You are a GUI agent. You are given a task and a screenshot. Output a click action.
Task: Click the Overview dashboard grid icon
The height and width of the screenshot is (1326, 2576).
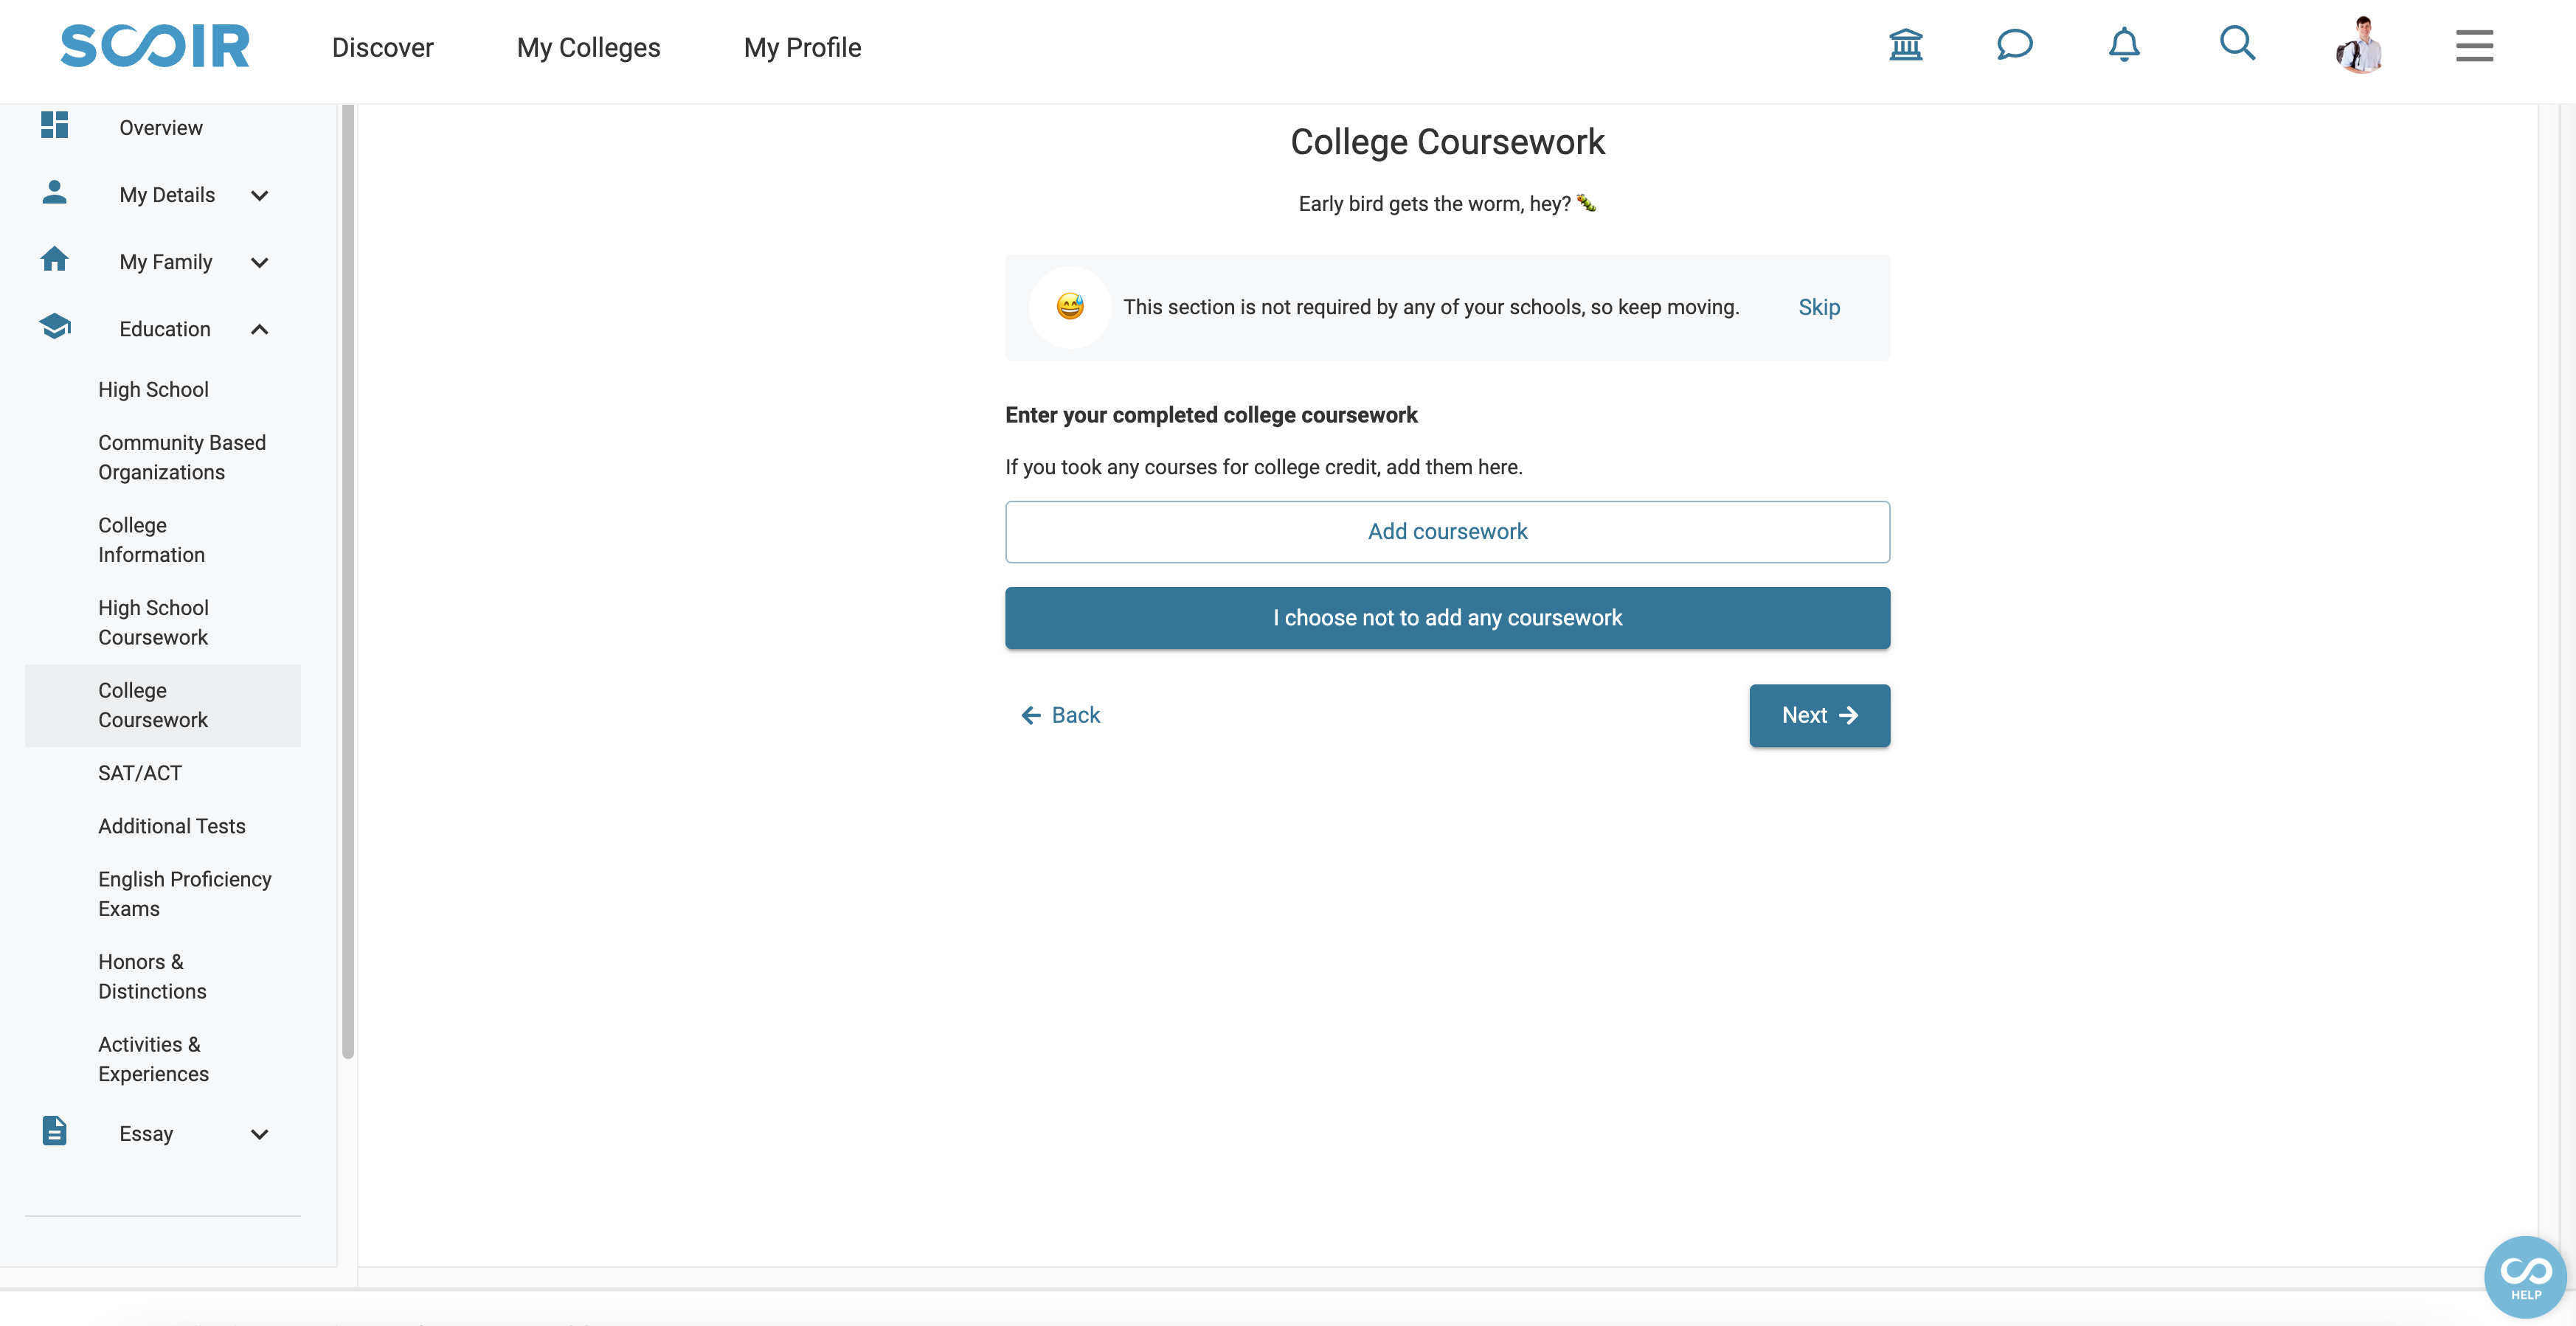pos(54,125)
